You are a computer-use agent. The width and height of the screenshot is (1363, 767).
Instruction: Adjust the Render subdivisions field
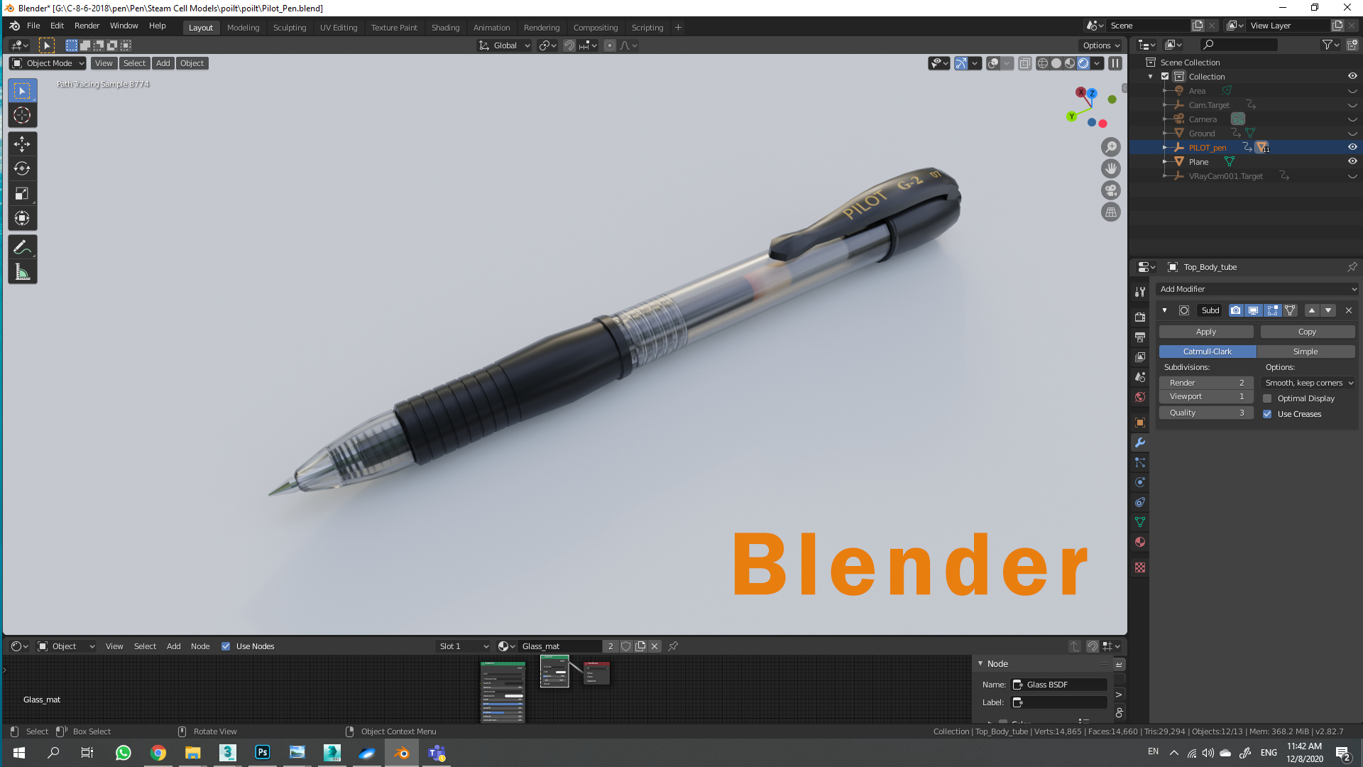1206,383
